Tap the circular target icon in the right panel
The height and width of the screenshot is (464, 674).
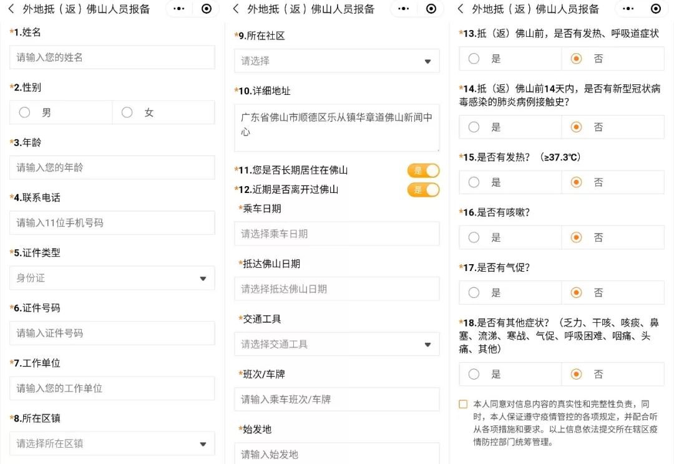655,9
